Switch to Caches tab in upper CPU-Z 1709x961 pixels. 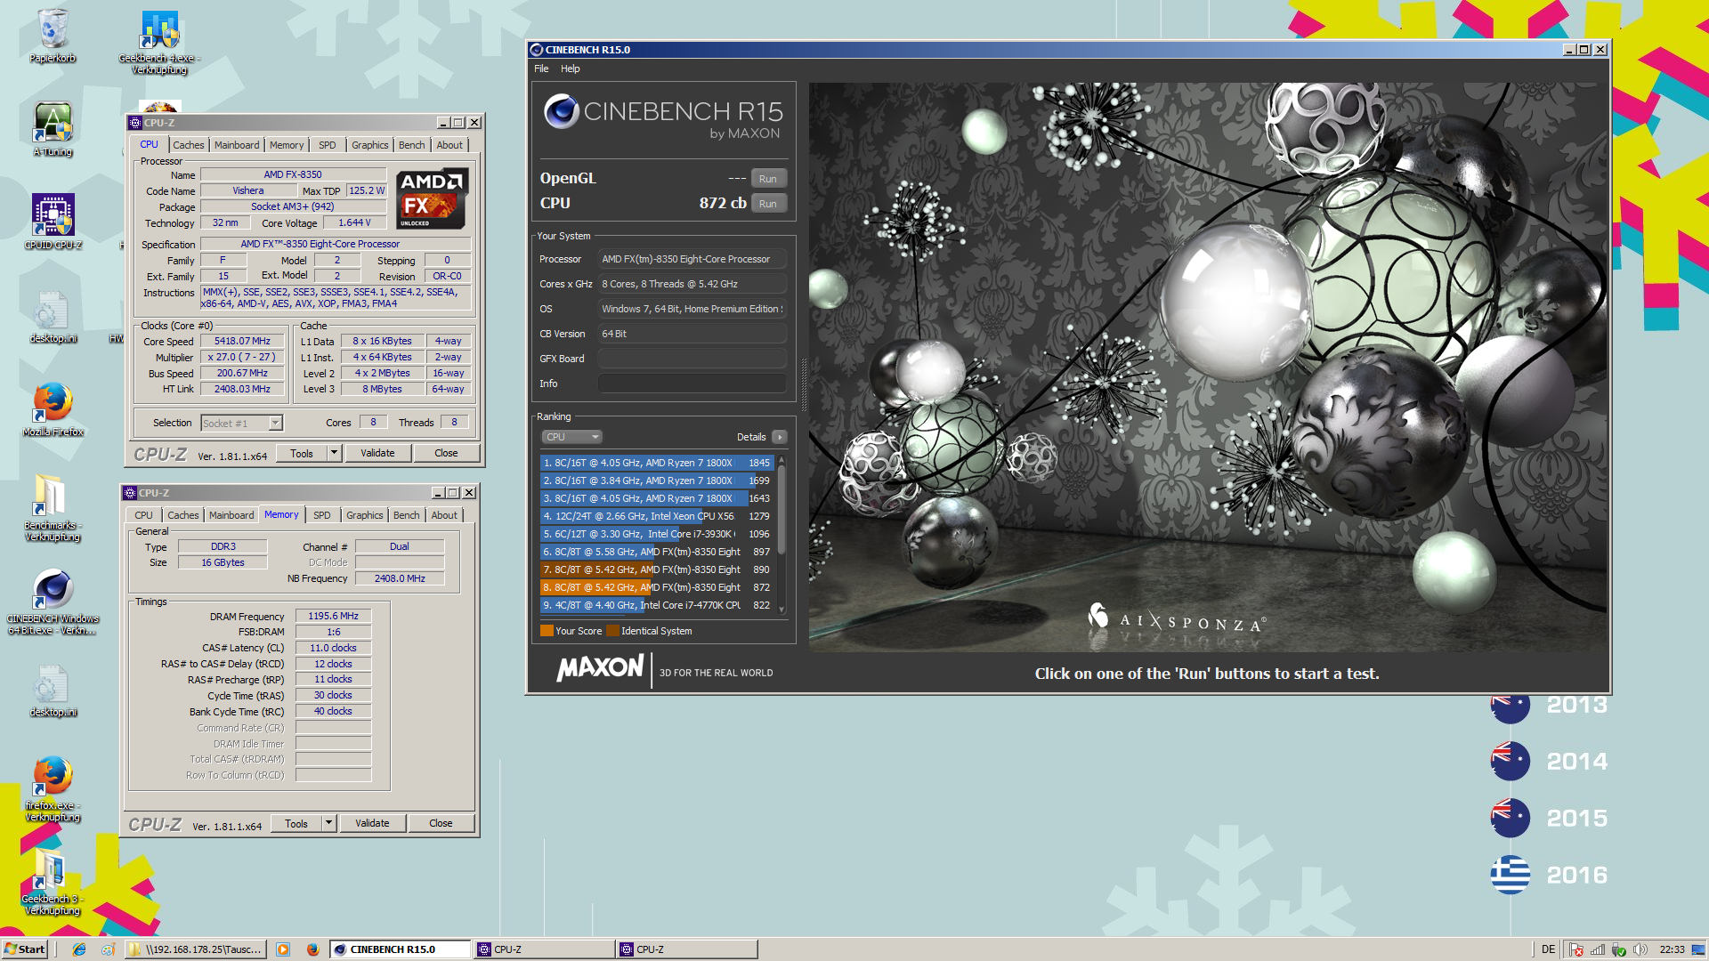(x=188, y=145)
